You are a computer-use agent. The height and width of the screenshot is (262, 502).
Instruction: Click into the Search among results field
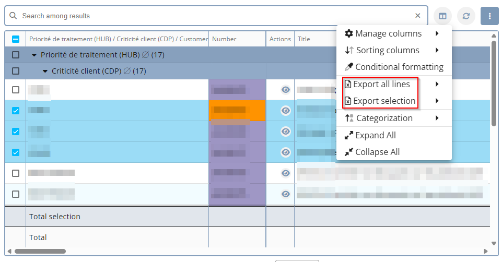click(209, 16)
